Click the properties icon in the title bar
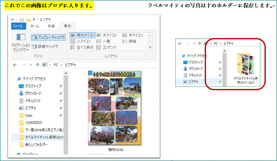277x161 pixels. tap(22, 19)
